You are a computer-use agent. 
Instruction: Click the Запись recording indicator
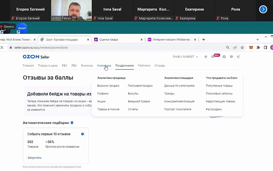[8, 27]
